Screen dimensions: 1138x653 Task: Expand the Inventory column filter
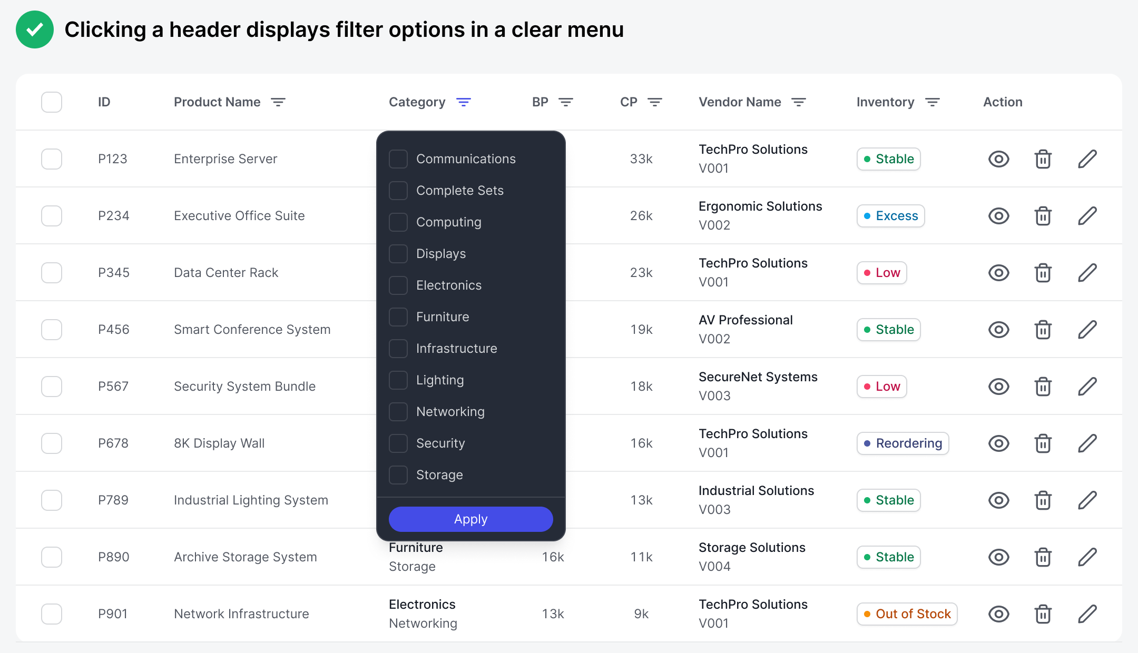click(932, 102)
